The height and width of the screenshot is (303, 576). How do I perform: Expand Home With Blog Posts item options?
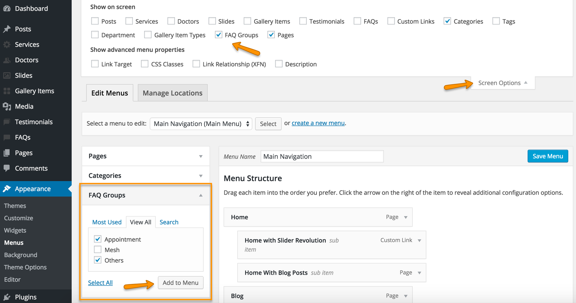pyautogui.click(x=419, y=273)
